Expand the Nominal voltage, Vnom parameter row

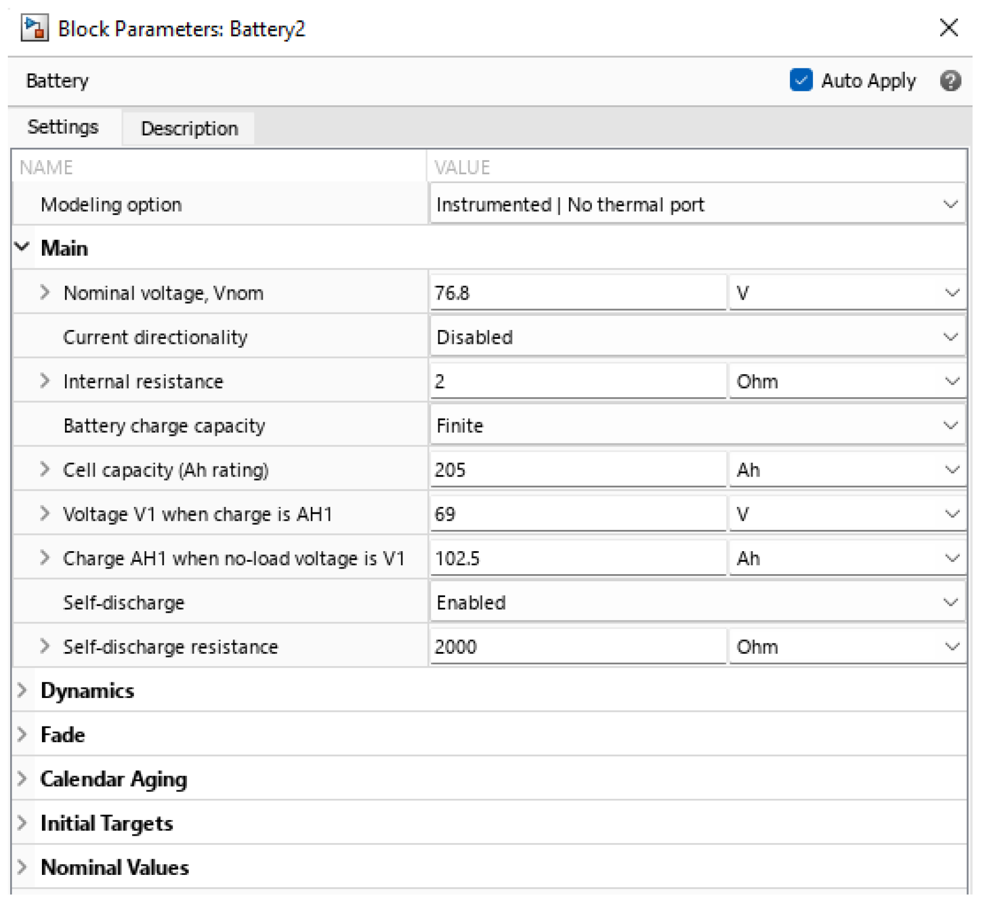44,292
